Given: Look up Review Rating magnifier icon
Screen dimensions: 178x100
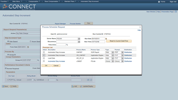Looking at the screenshot, I should point(57,80).
